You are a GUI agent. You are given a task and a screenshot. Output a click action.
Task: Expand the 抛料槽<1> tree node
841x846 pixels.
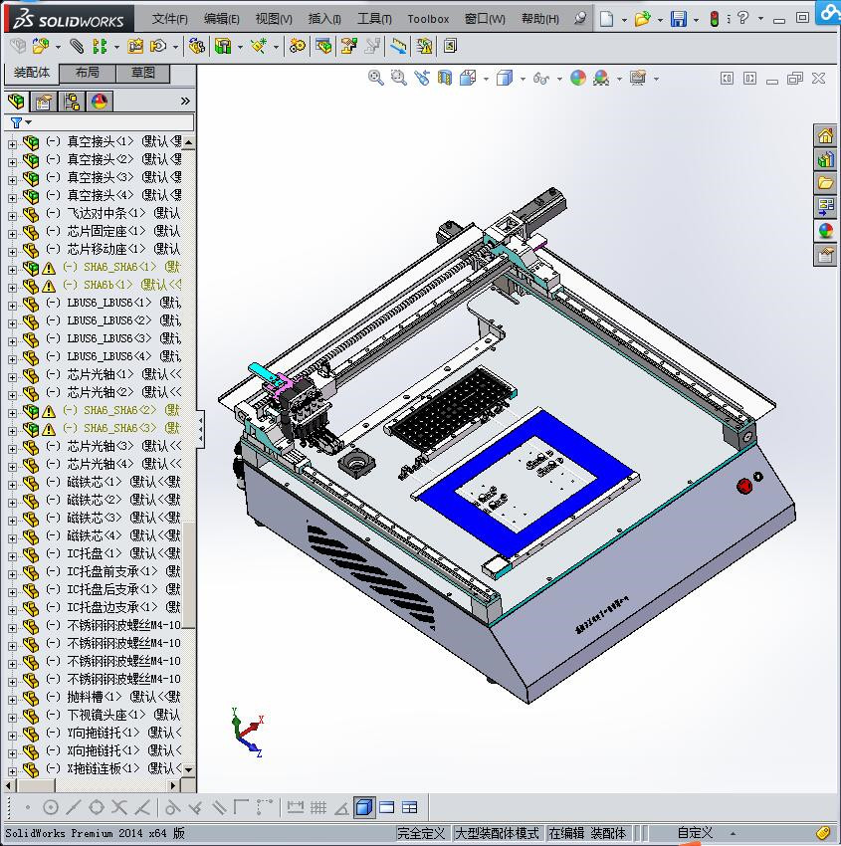12,700
